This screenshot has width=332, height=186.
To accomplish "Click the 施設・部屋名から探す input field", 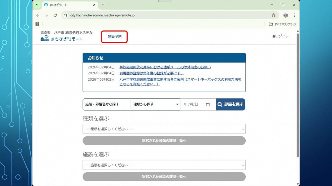I will pos(106,104).
